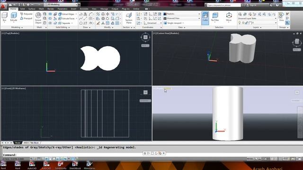Open SolidWorks from the taskbar

[x=61, y=165]
